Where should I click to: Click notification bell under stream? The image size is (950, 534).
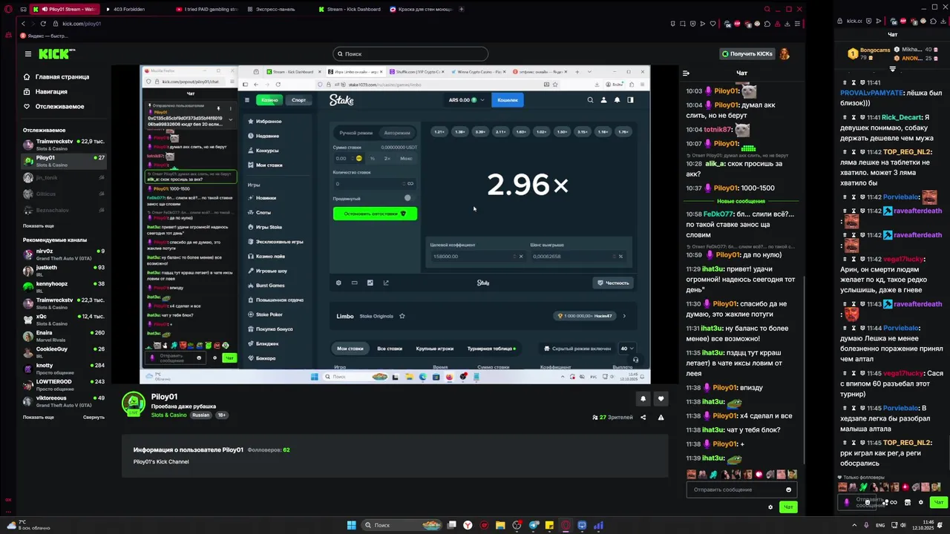pyautogui.click(x=643, y=399)
